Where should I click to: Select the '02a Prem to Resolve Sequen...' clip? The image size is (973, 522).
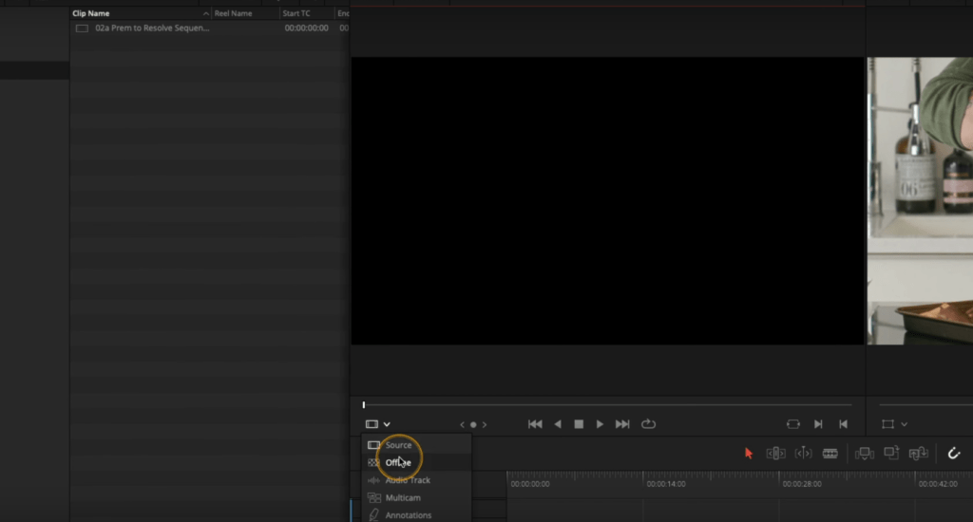[152, 28]
